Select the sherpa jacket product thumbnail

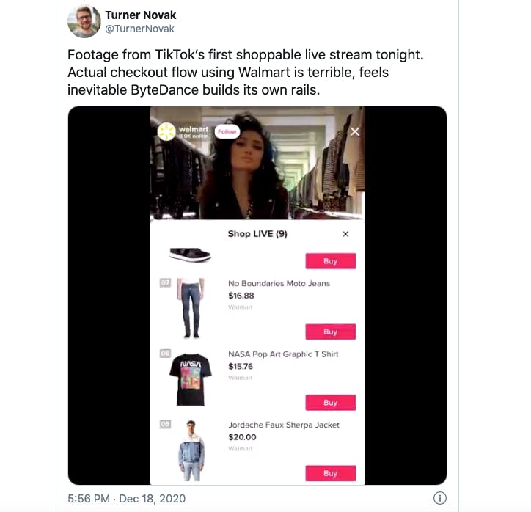191,450
